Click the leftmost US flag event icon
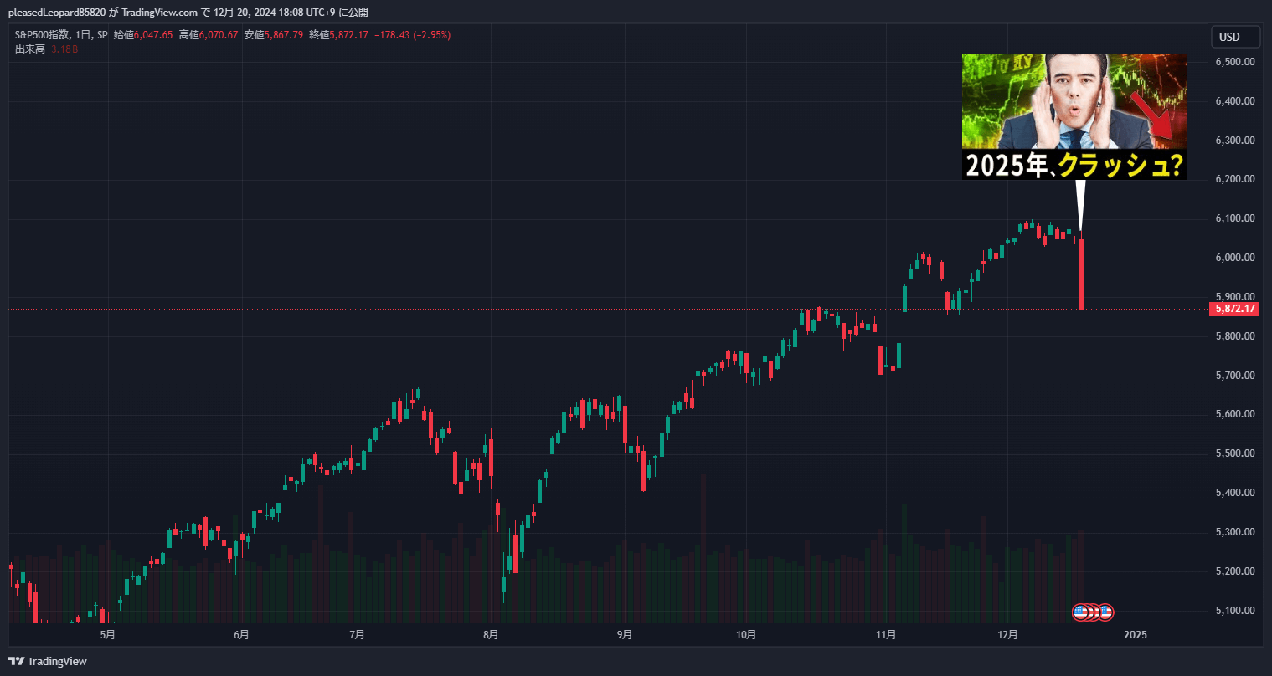The width and height of the screenshot is (1272, 676). coord(1080,612)
